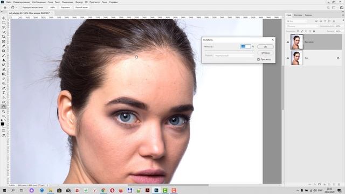Screen dimensions: 345x194
Task: Click the search icon at top right
Action: (328, 8)
